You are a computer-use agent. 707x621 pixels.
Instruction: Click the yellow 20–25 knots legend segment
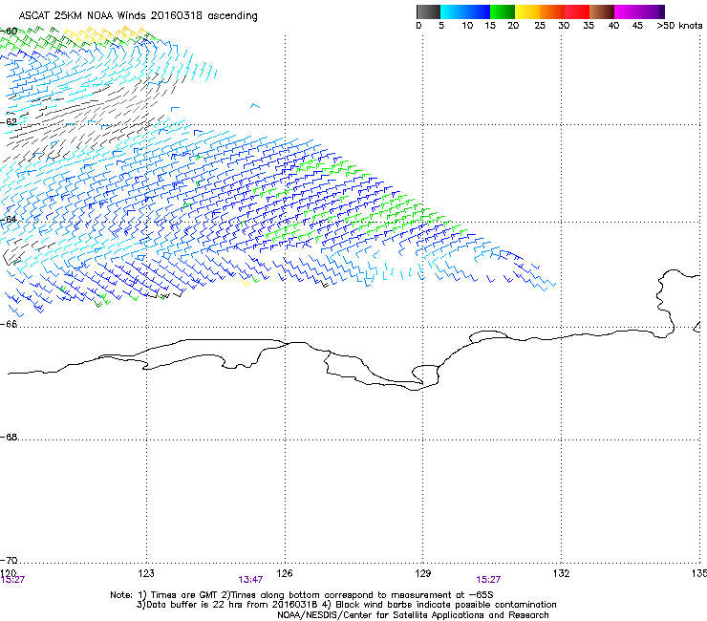(x=527, y=11)
